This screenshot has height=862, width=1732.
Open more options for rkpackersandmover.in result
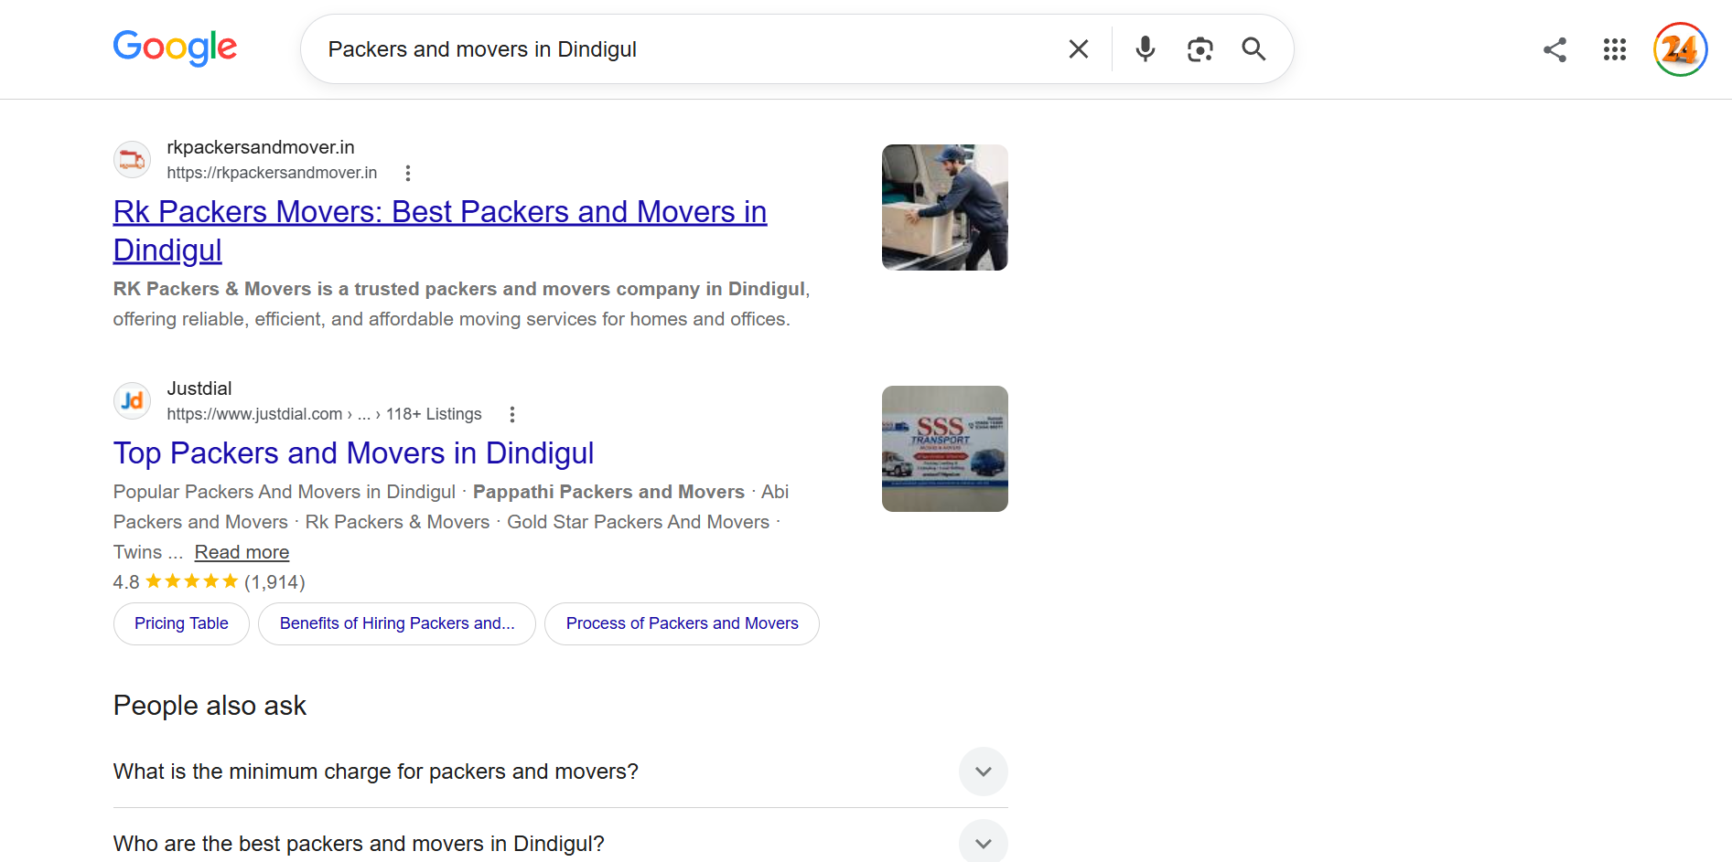tap(408, 173)
